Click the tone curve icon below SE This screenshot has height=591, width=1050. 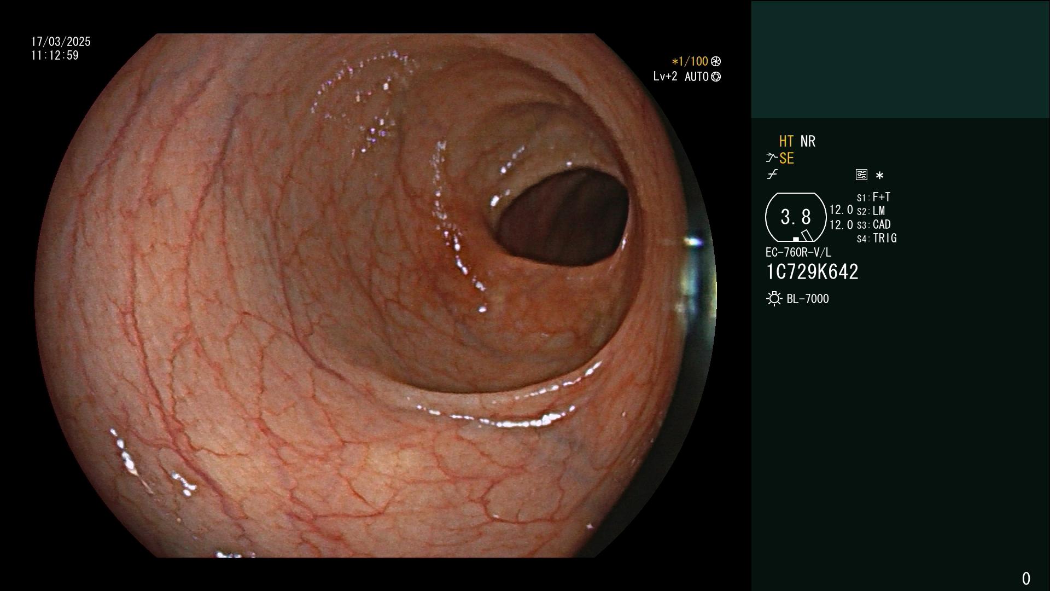click(772, 175)
